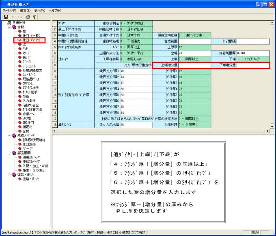Click the 梁左右の出幅 field in row 18

click(136, 124)
